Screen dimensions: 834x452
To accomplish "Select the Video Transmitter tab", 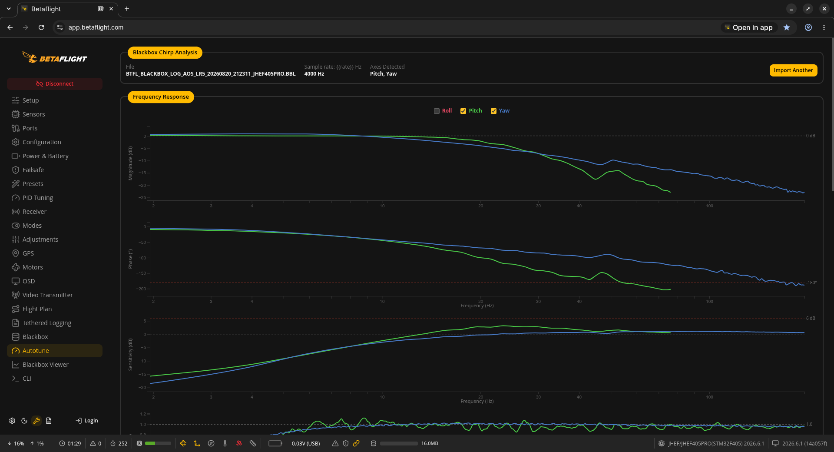I will coord(55,295).
